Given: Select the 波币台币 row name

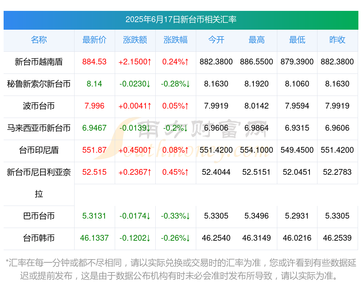Looking at the screenshot, I should (39, 106).
